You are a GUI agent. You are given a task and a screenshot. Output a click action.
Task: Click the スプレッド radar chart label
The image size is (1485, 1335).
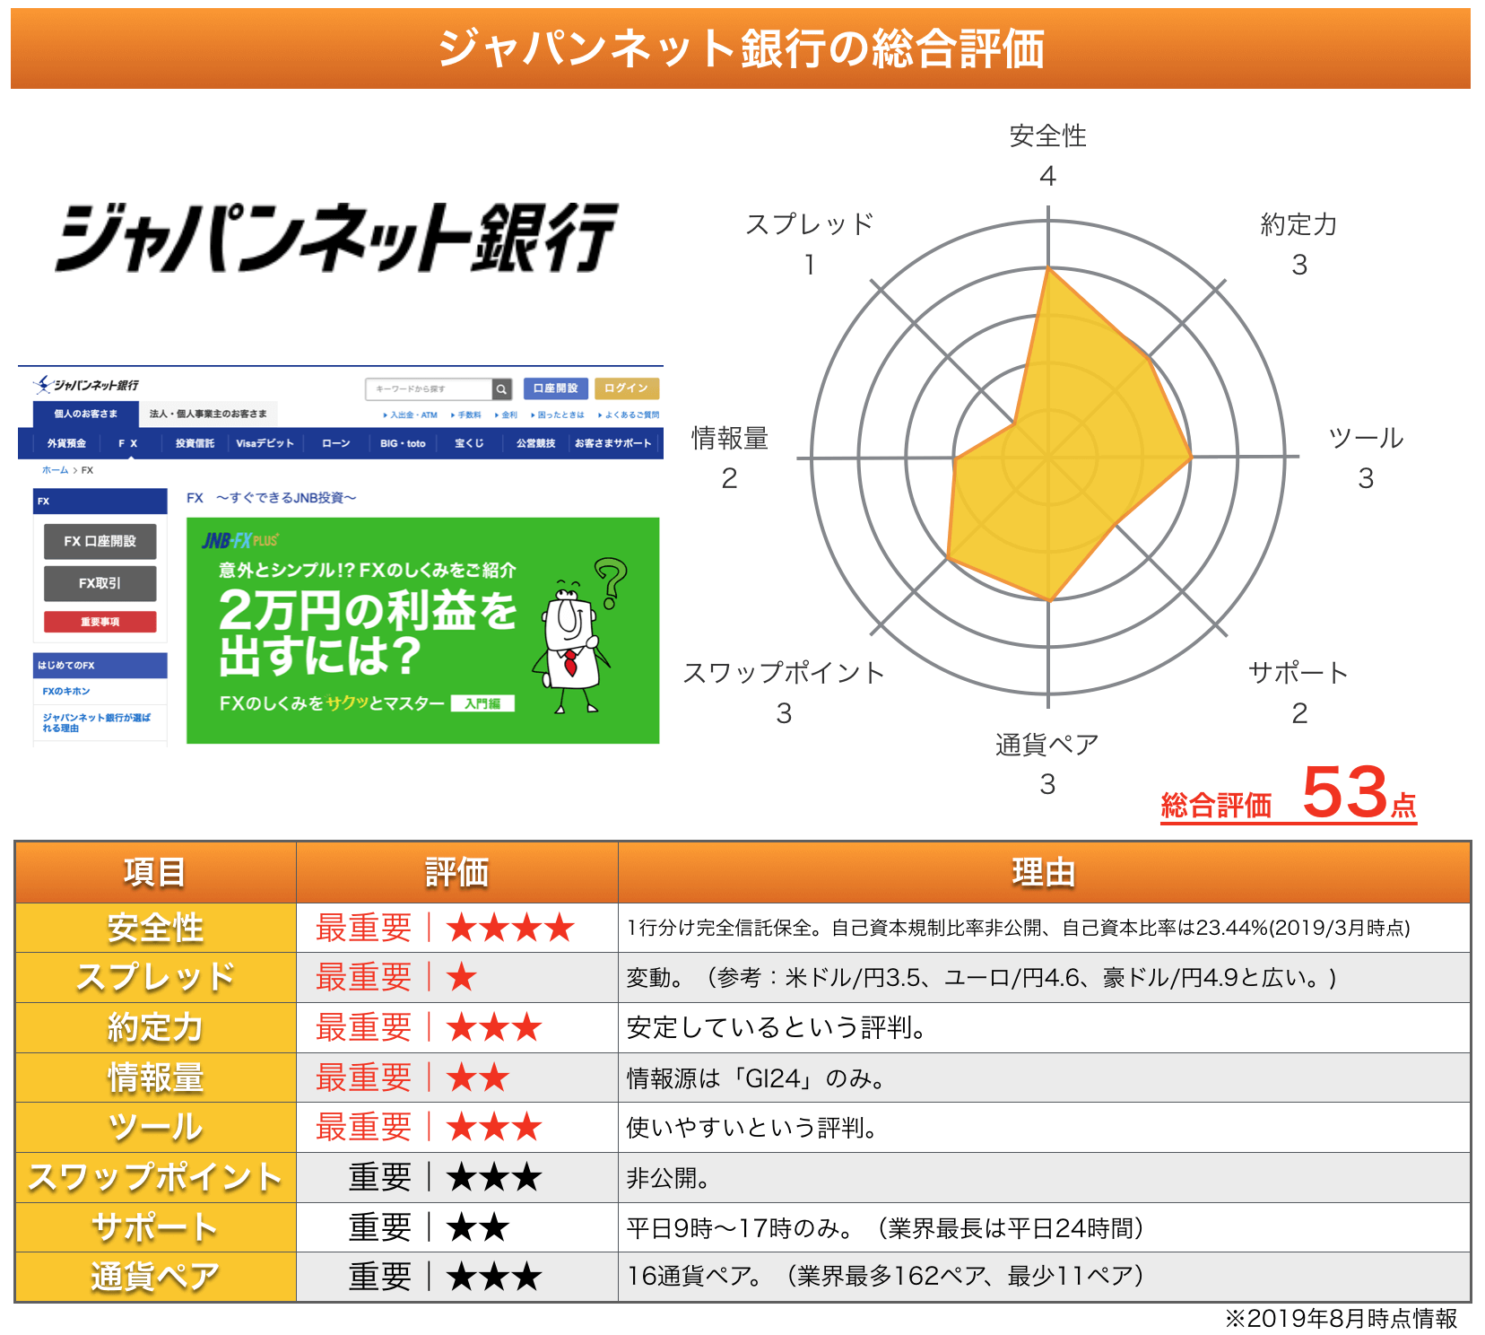(810, 223)
